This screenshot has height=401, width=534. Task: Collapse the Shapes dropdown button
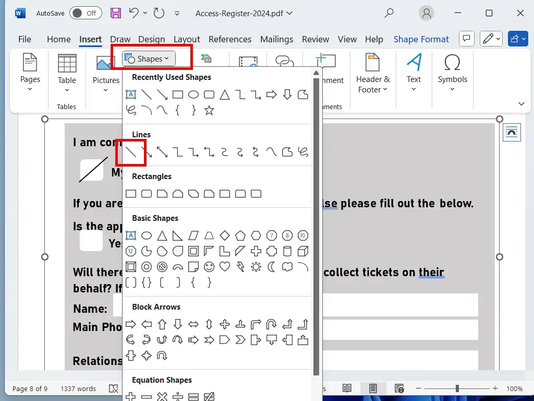[149, 59]
